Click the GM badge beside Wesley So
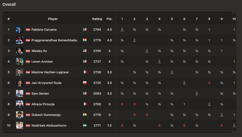The height and width of the screenshot is (137, 242). coord(28,51)
